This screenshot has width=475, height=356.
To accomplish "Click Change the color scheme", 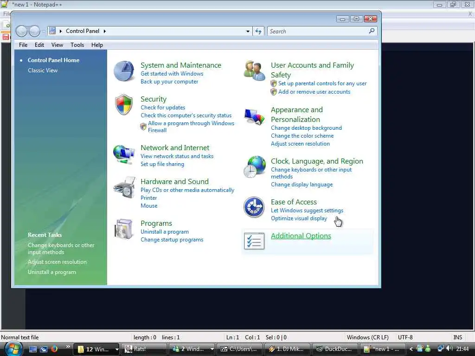I will 302,136.
